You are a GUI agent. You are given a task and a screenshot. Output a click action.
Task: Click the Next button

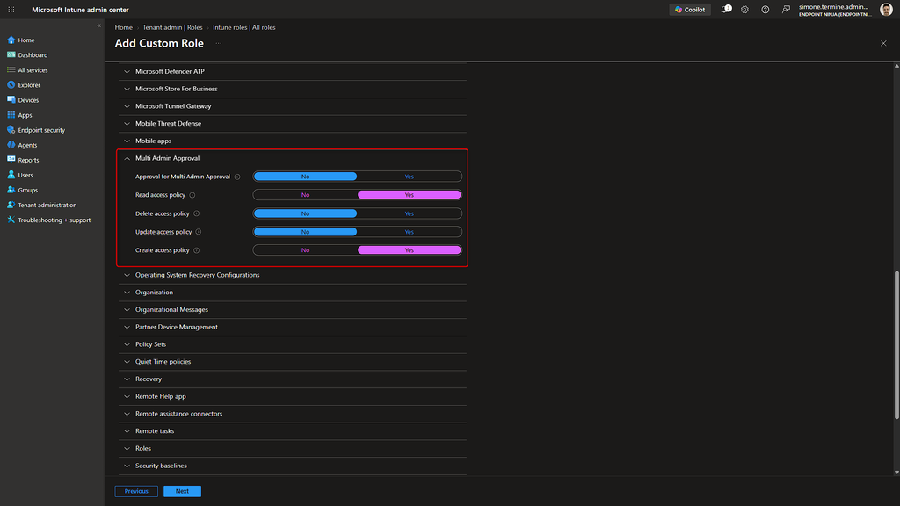[182, 491]
